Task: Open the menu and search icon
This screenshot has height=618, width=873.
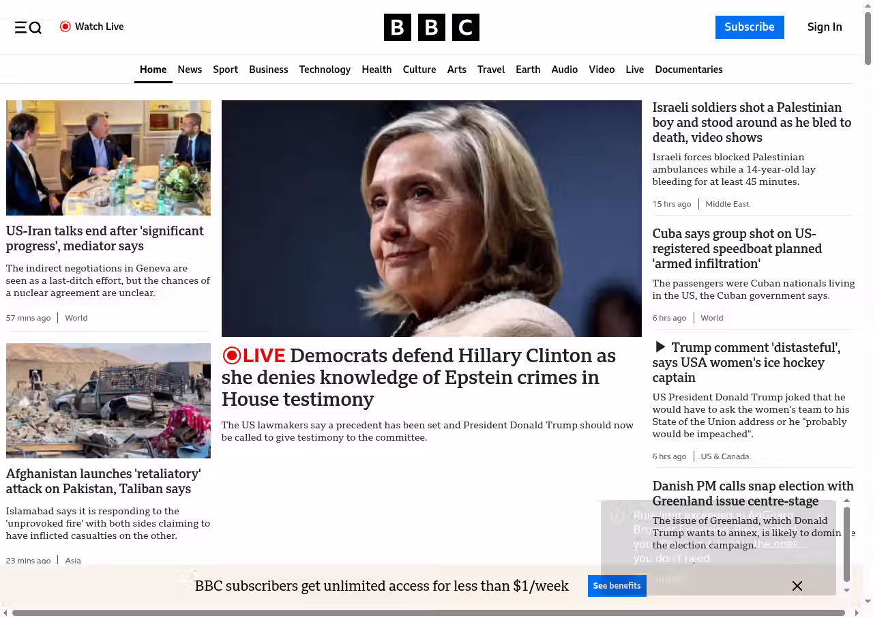Action: coord(28,27)
